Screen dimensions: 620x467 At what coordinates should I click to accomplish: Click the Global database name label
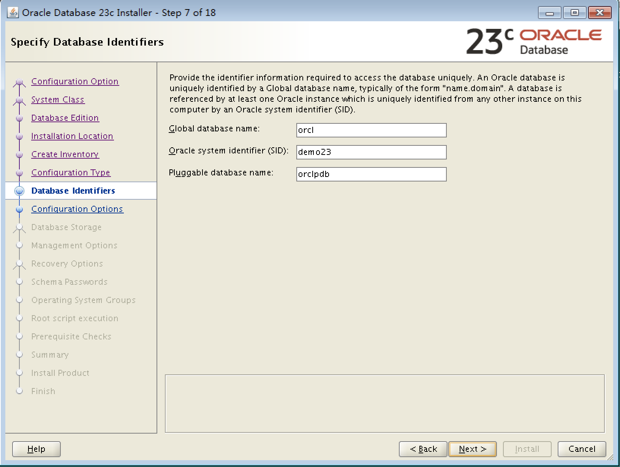[x=214, y=129]
